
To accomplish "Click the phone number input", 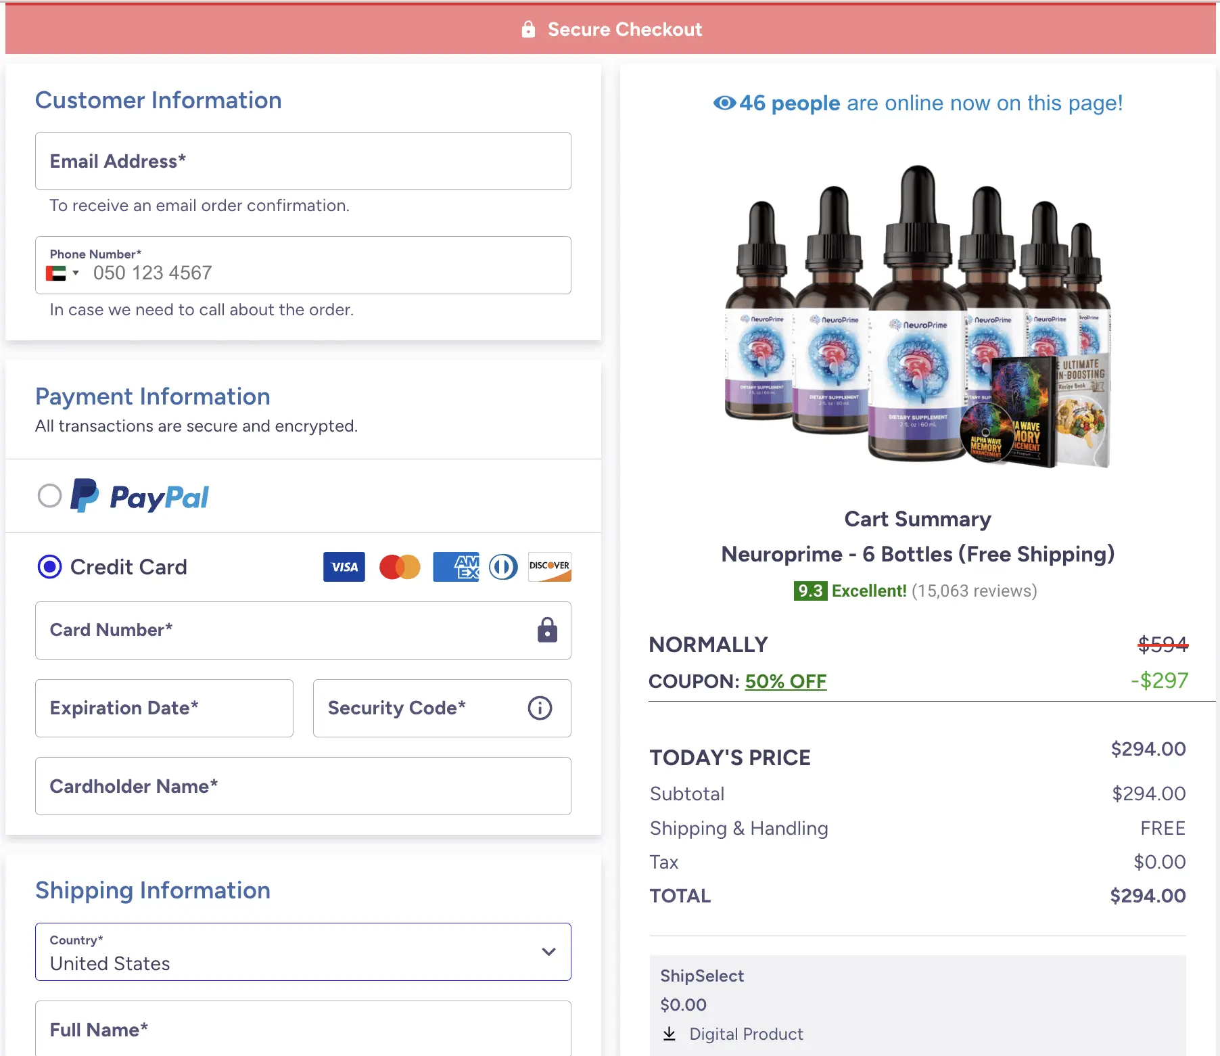I will coord(303,265).
